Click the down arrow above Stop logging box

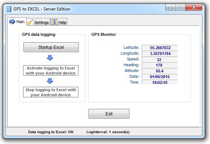click(50, 81)
